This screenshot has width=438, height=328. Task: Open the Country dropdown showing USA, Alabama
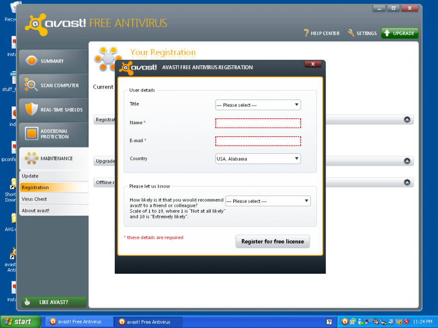pos(258,159)
